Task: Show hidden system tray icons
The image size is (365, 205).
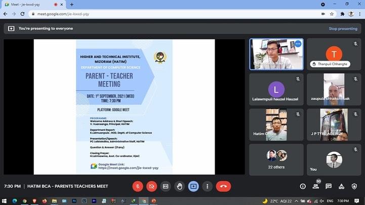Action: (x=296, y=201)
